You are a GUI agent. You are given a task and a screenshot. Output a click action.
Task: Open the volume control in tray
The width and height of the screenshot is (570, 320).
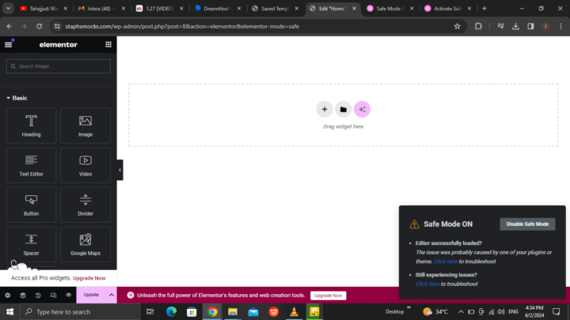tap(501, 311)
